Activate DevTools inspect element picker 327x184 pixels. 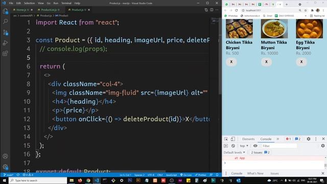(226, 139)
